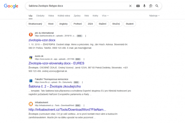The image size is (185, 123).
Task: Click the magnifying glass search button
Action: pyautogui.click(x=157, y=6)
